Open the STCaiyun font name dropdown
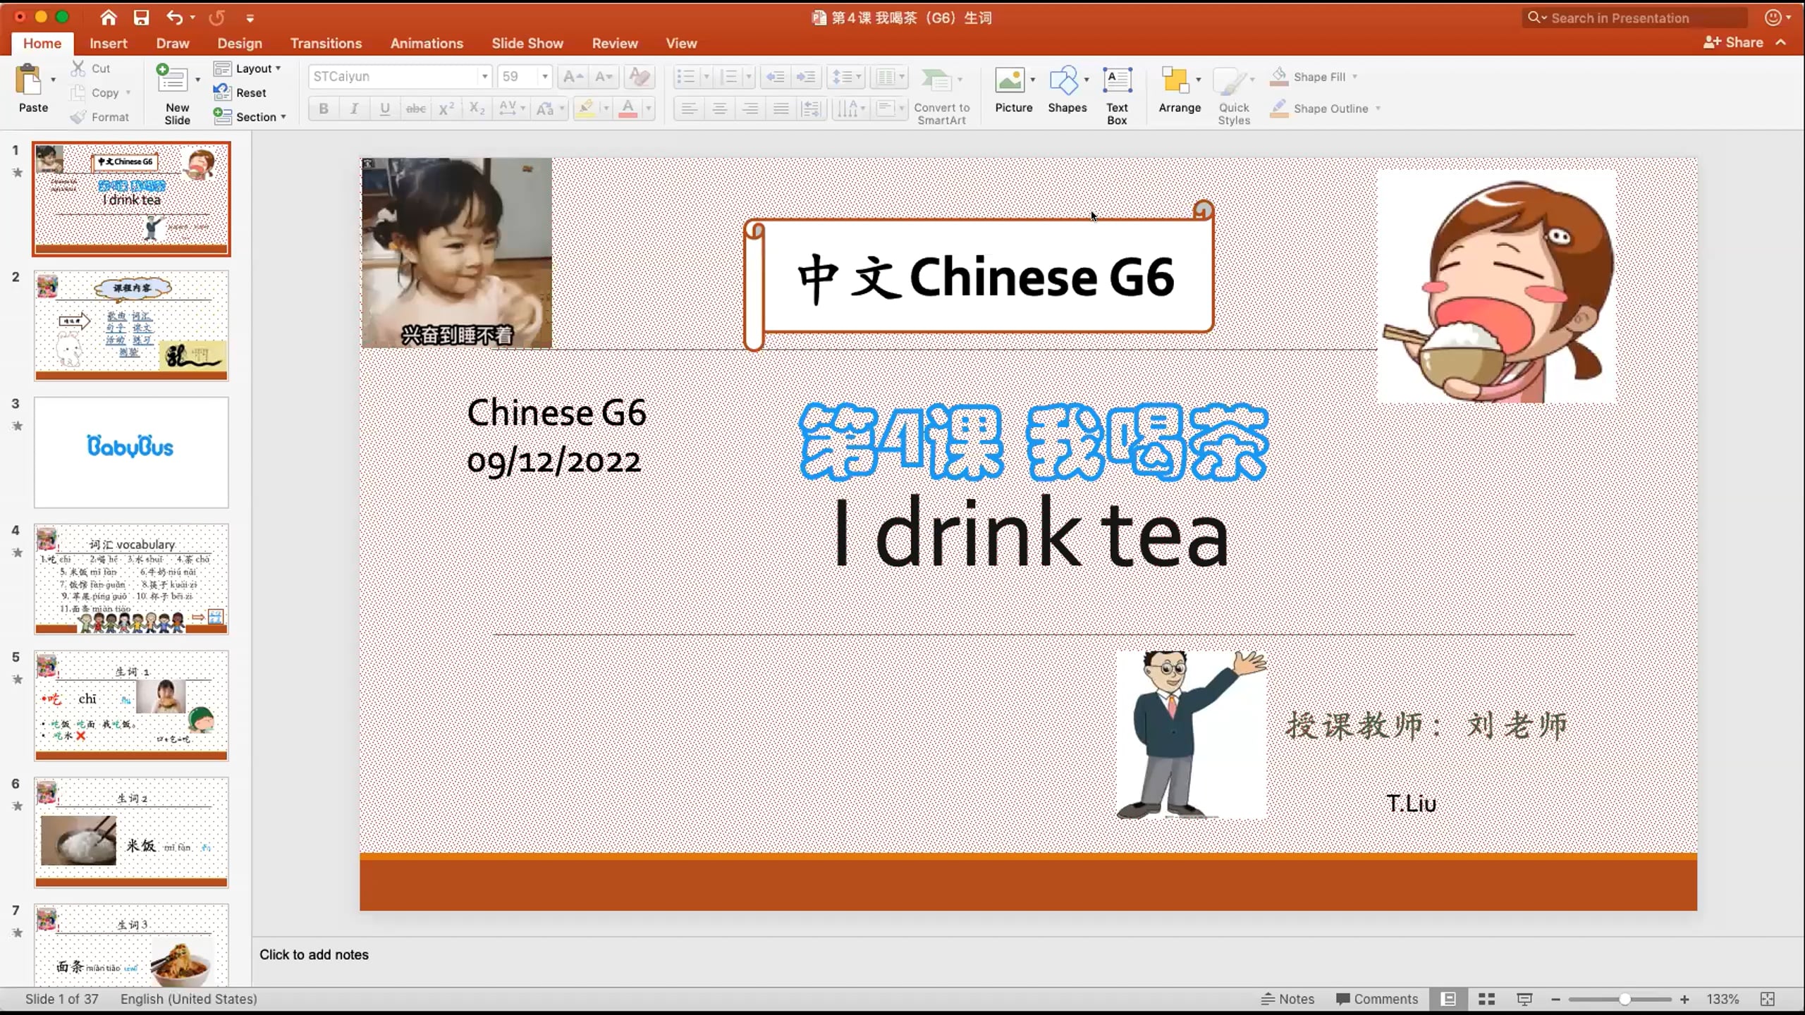This screenshot has width=1805, height=1015. click(x=484, y=76)
